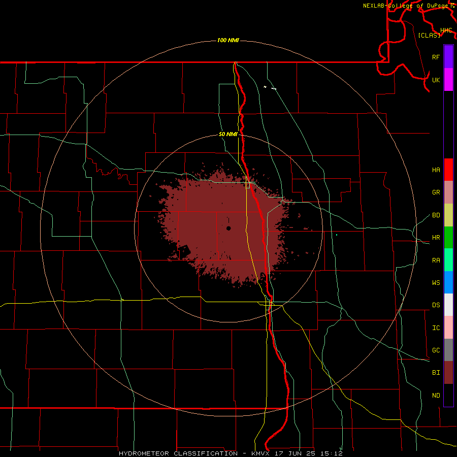Click the ND black legend swatch
This screenshot has height=457, width=457.
[x=448, y=395]
